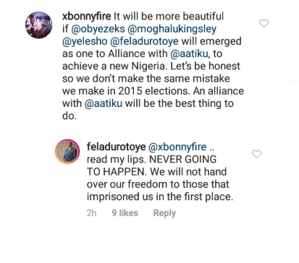Reply to feladurotoye's comment

click(164, 213)
